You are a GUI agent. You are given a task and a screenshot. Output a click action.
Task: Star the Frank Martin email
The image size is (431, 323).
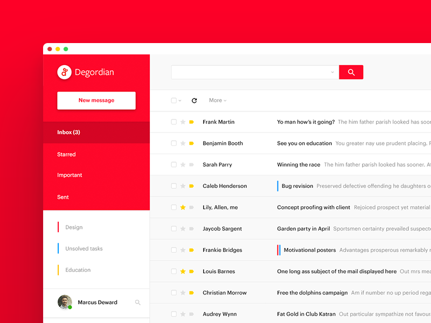183,122
